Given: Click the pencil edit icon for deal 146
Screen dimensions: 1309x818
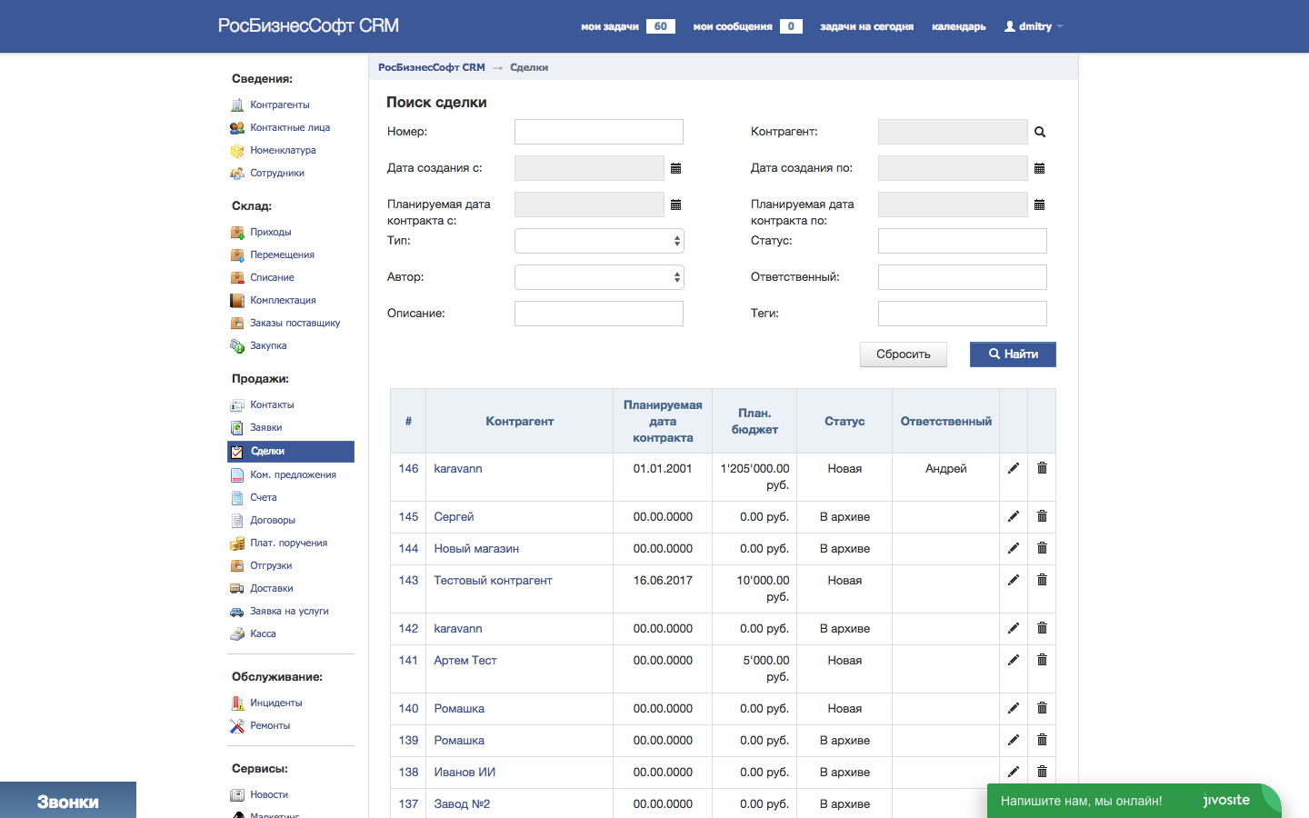Looking at the screenshot, I should pyautogui.click(x=1013, y=467).
